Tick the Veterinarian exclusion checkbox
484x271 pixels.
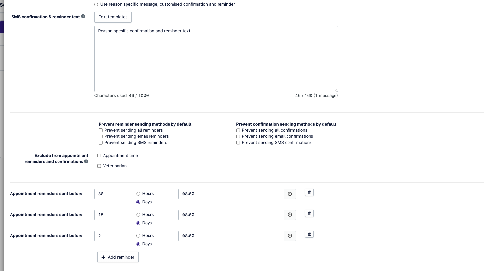point(99,166)
